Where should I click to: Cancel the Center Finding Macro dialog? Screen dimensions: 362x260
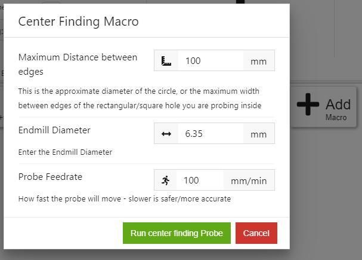pos(256,233)
